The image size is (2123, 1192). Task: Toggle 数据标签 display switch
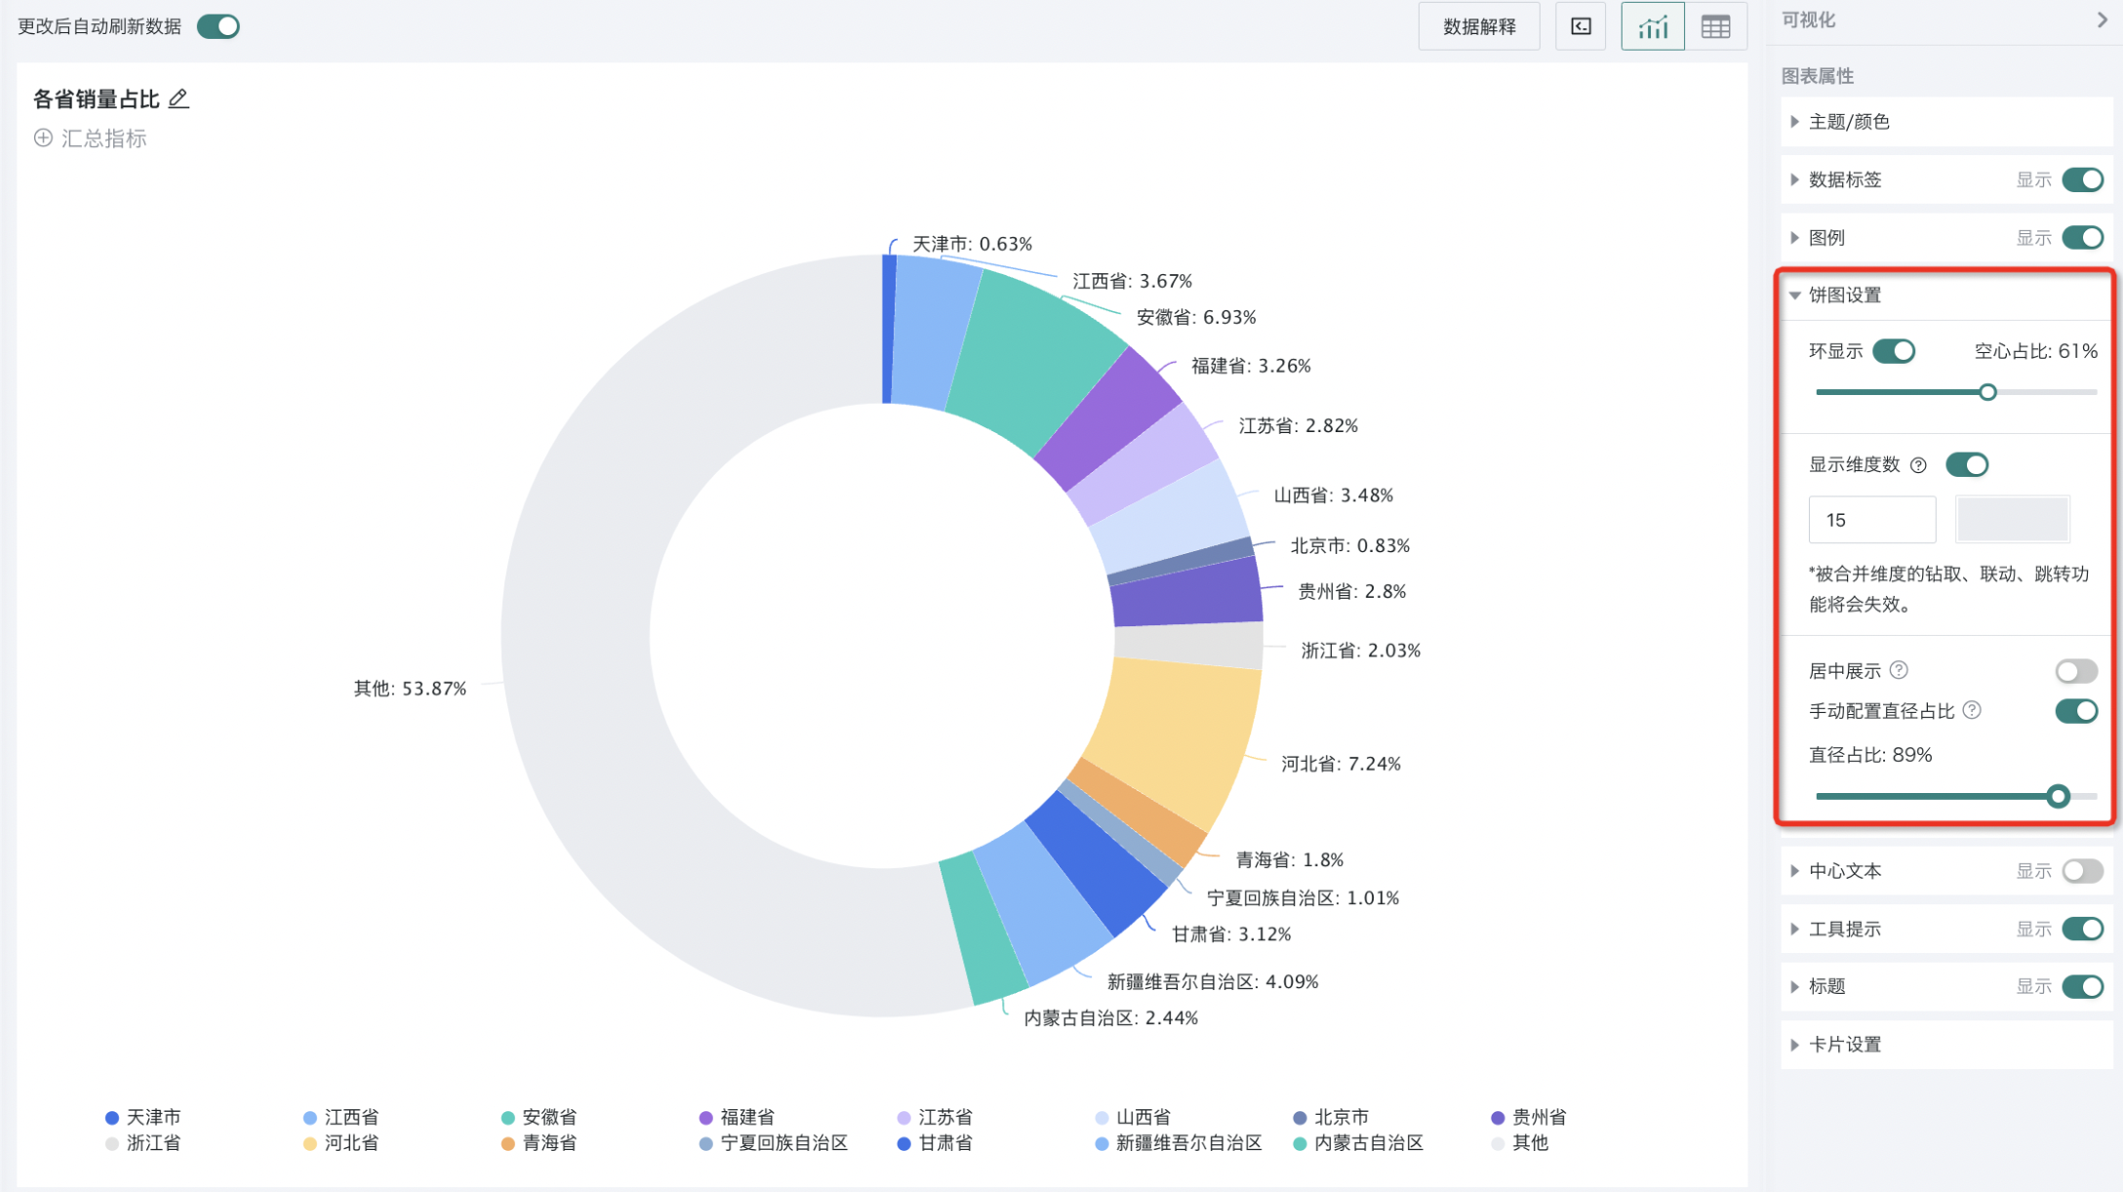click(x=2083, y=179)
